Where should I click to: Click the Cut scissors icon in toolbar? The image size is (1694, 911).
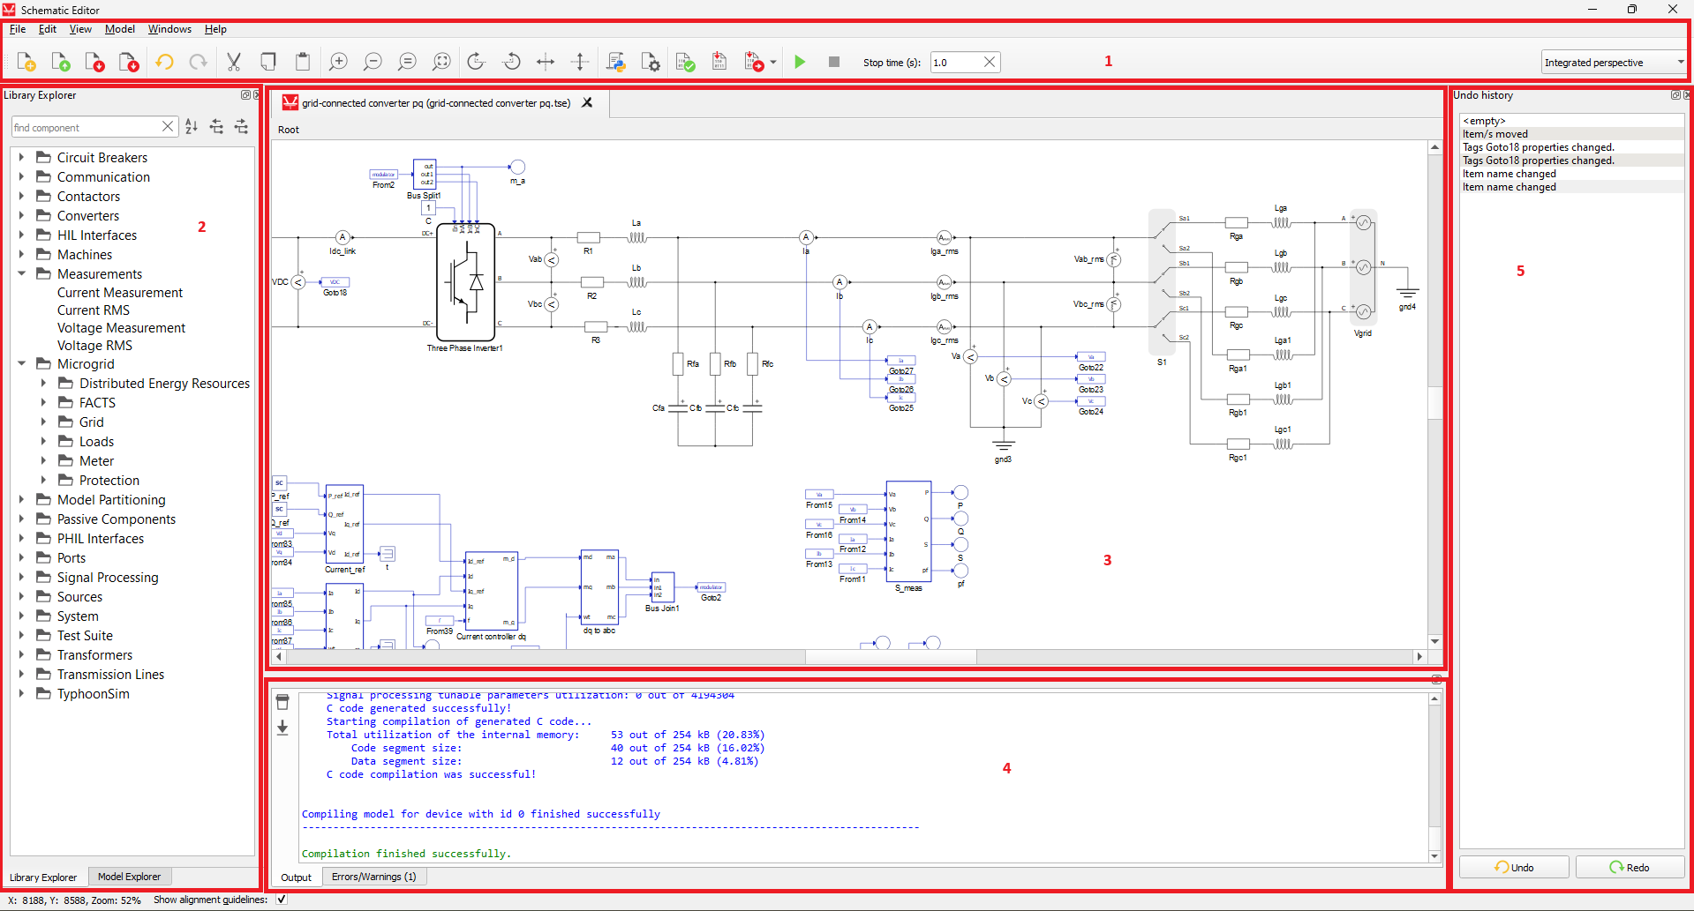[234, 62]
